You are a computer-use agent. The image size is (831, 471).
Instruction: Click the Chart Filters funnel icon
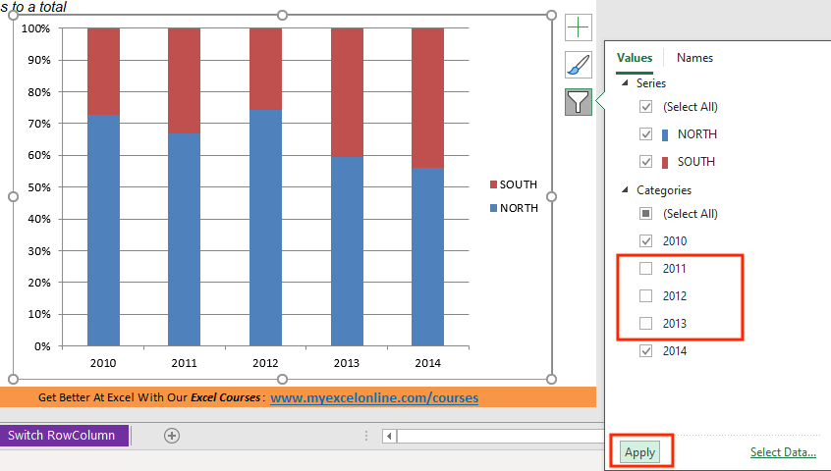pyautogui.click(x=579, y=102)
